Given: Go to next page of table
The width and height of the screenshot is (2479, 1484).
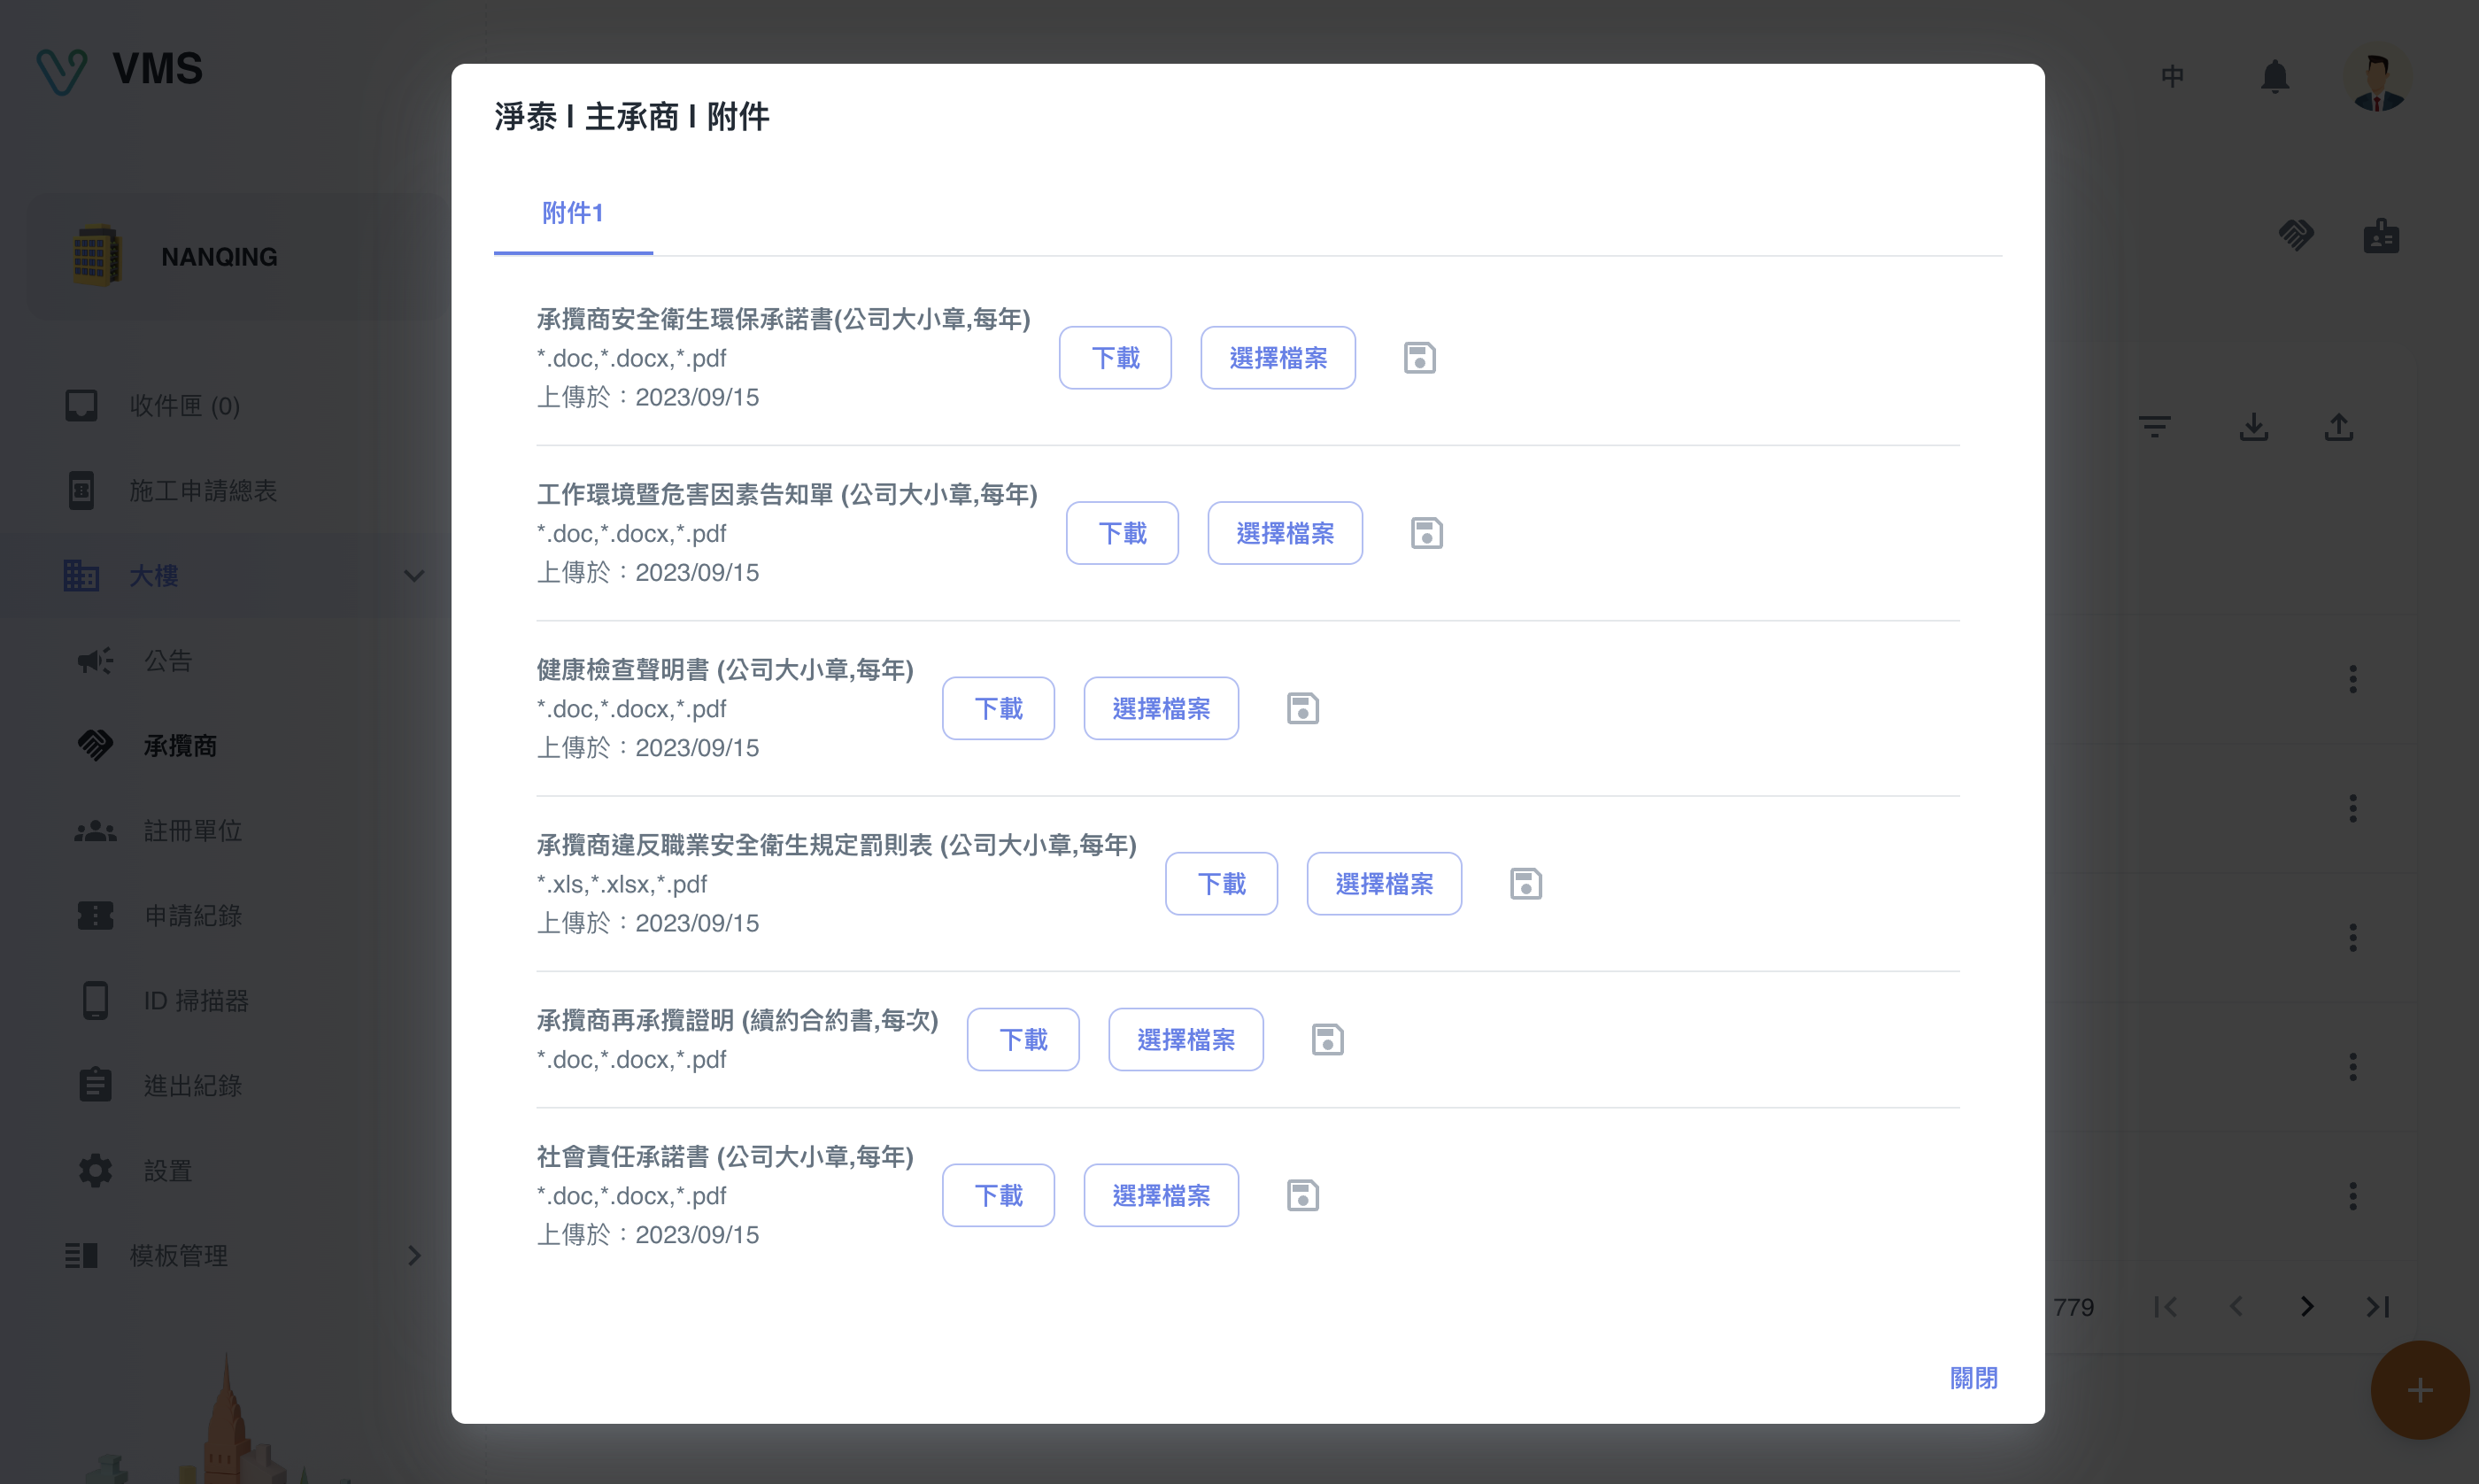Looking at the screenshot, I should pos(2307,1307).
